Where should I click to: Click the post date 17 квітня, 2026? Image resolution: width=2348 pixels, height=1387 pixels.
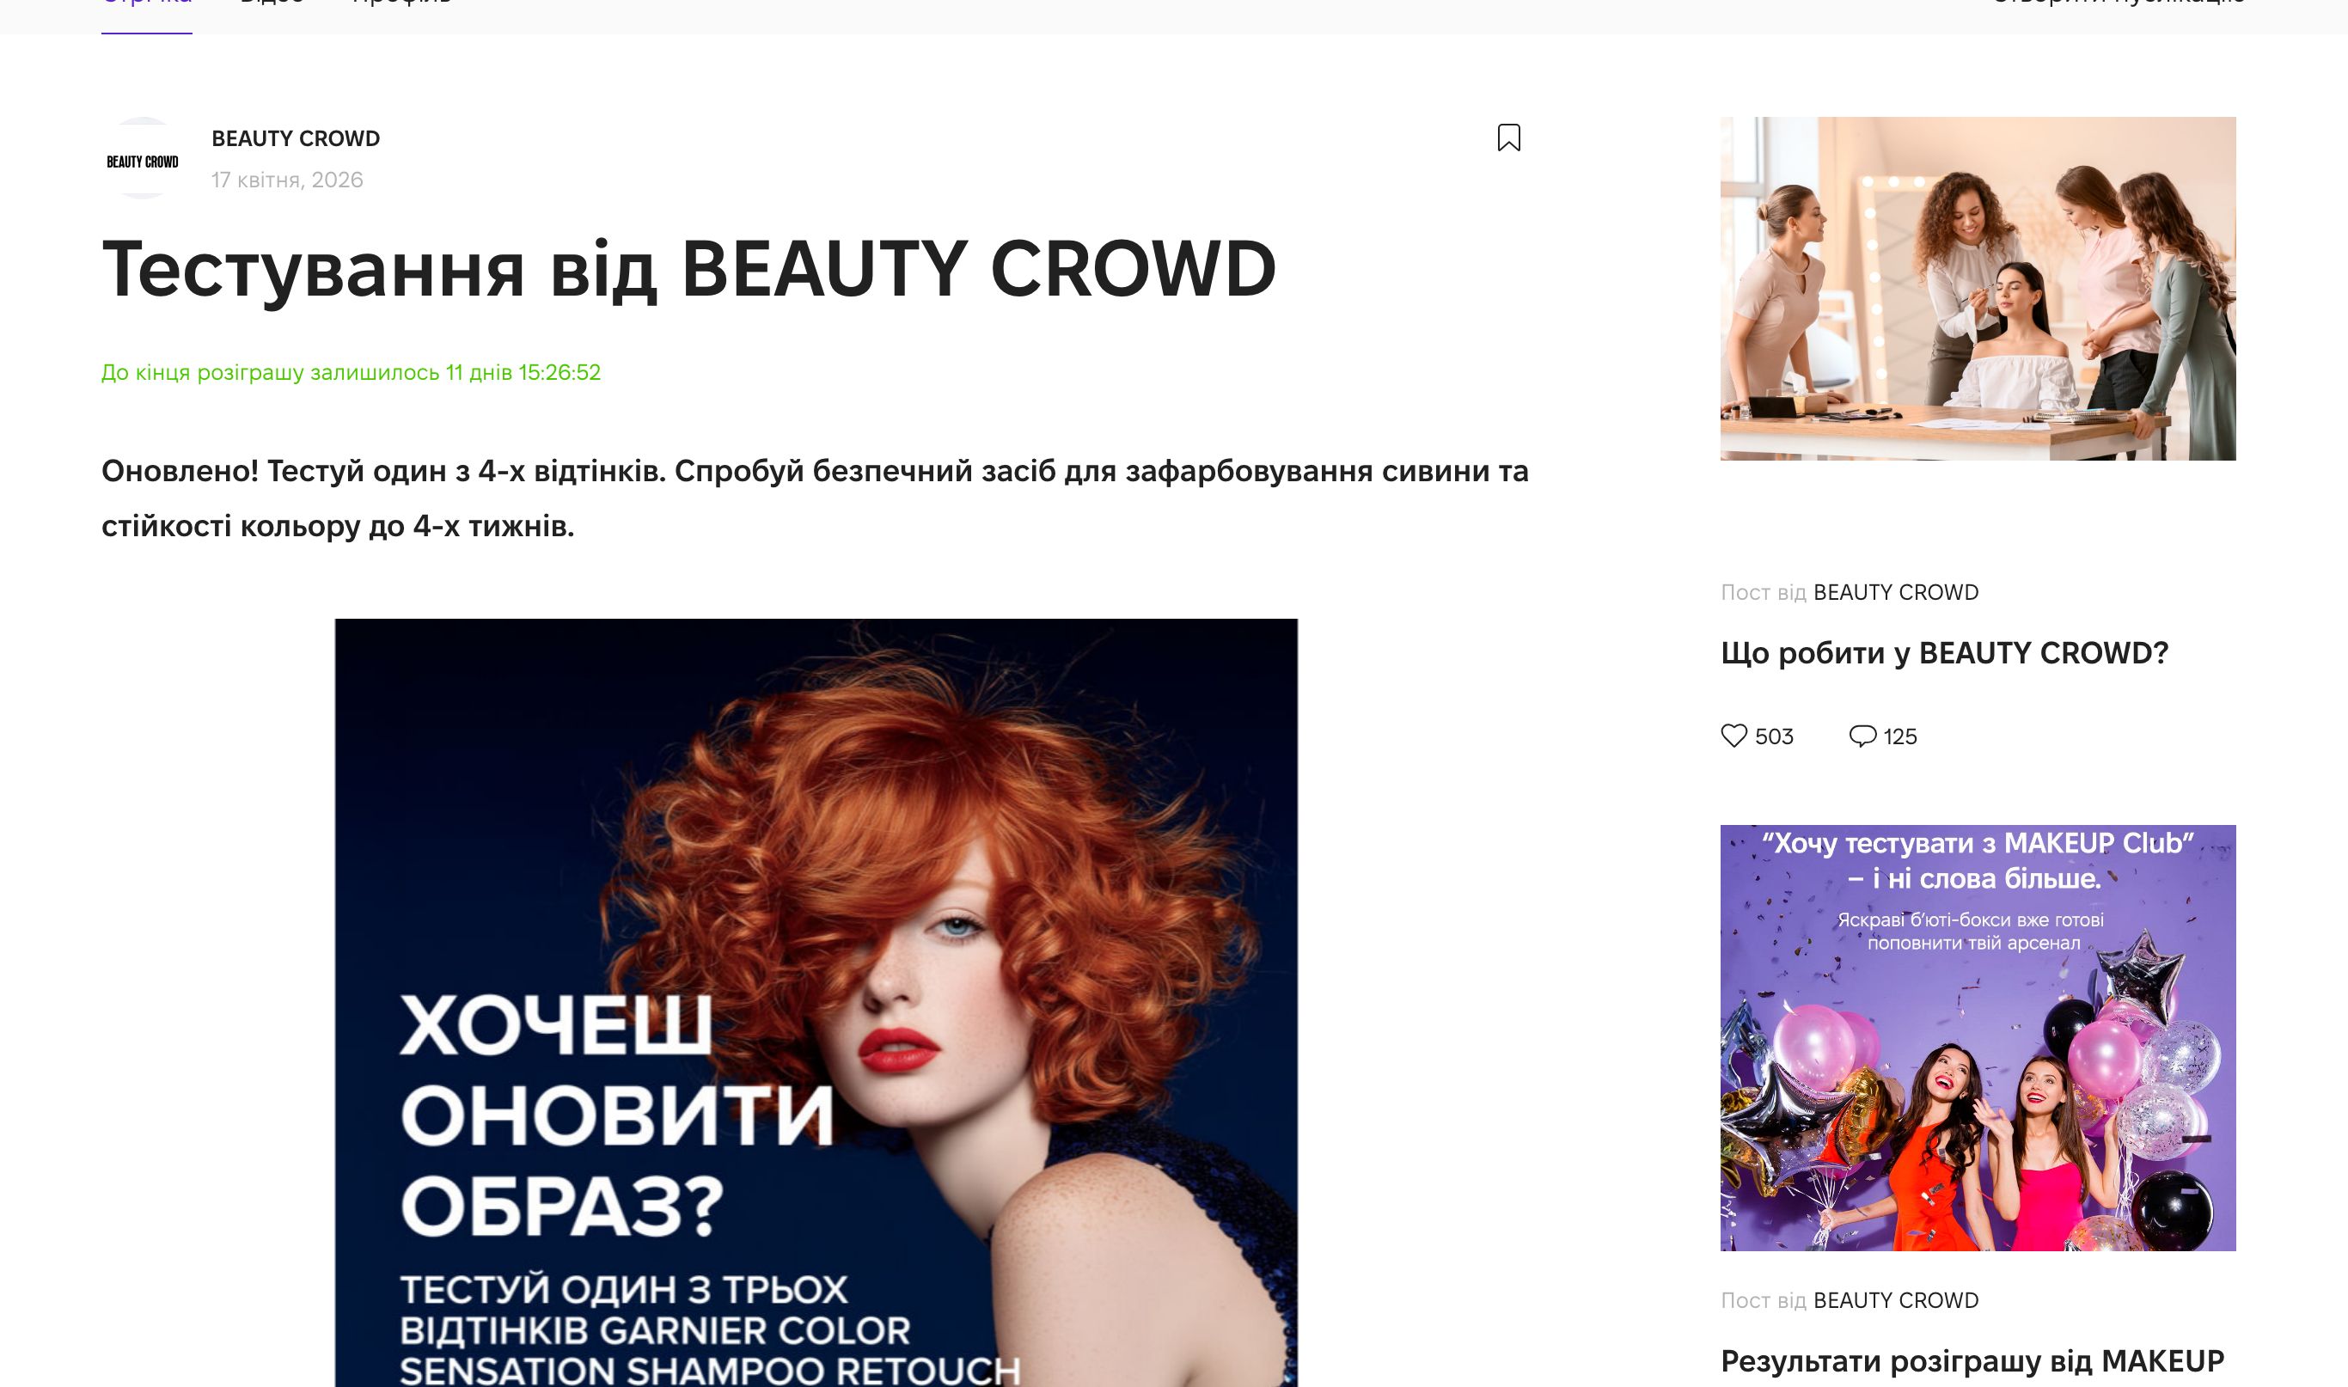[x=289, y=180]
